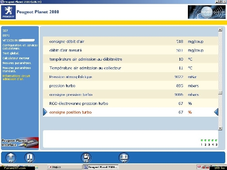Click the Peugeot Planet Interface image
The width and height of the screenshot is (227, 170).
(x=20, y=142)
